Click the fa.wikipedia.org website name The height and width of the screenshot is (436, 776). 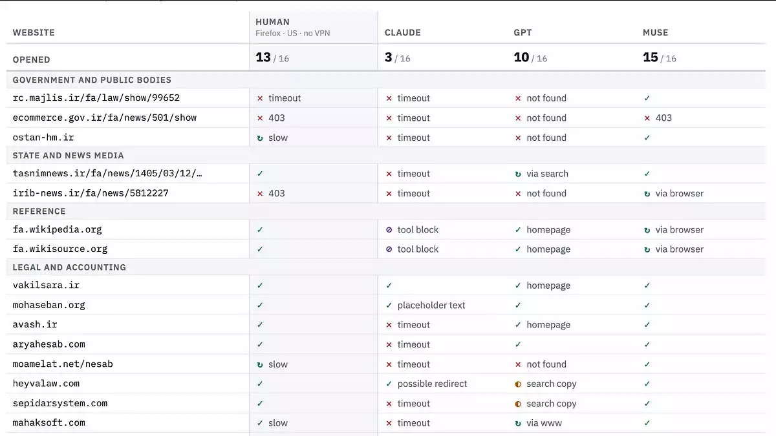click(57, 230)
